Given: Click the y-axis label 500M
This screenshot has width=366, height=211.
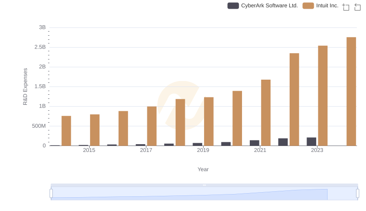Looking at the screenshot, I should tap(39, 126).
